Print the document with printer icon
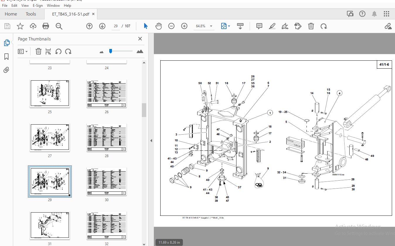The image size is (395, 246). (x=46, y=26)
